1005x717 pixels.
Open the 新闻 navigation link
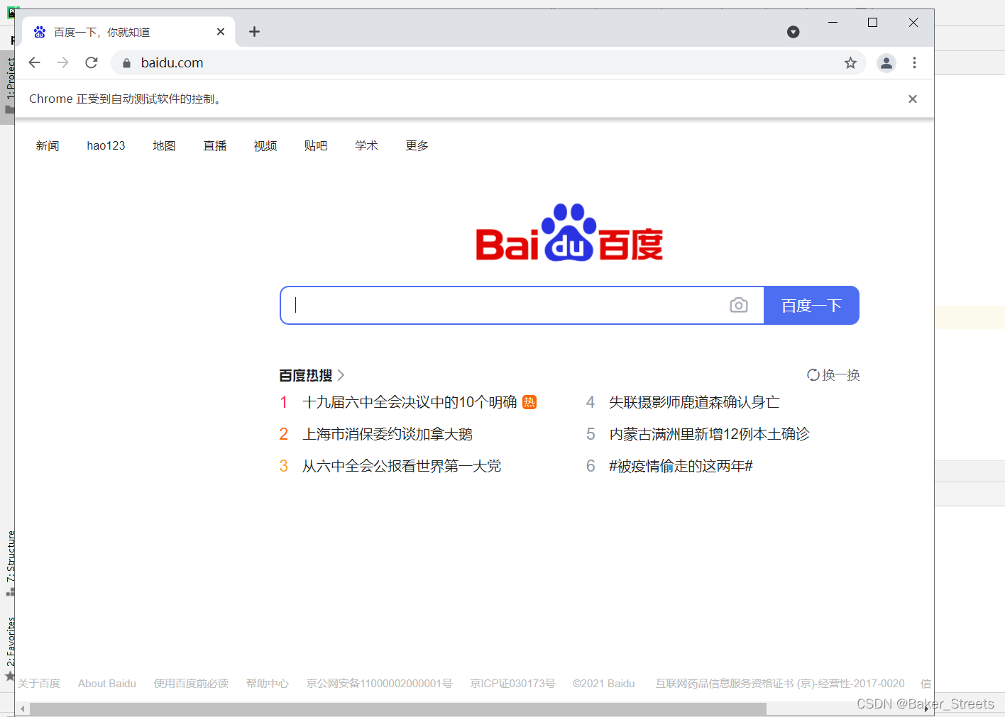tap(48, 146)
